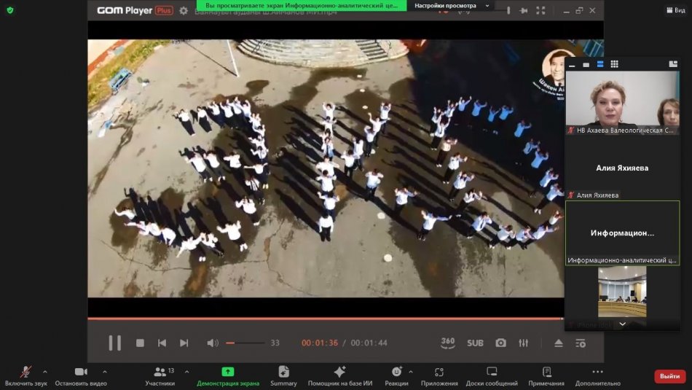Open the Summary feature
Image resolution: width=692 pixels, height=390 pixels.
(x=283, y=376)
